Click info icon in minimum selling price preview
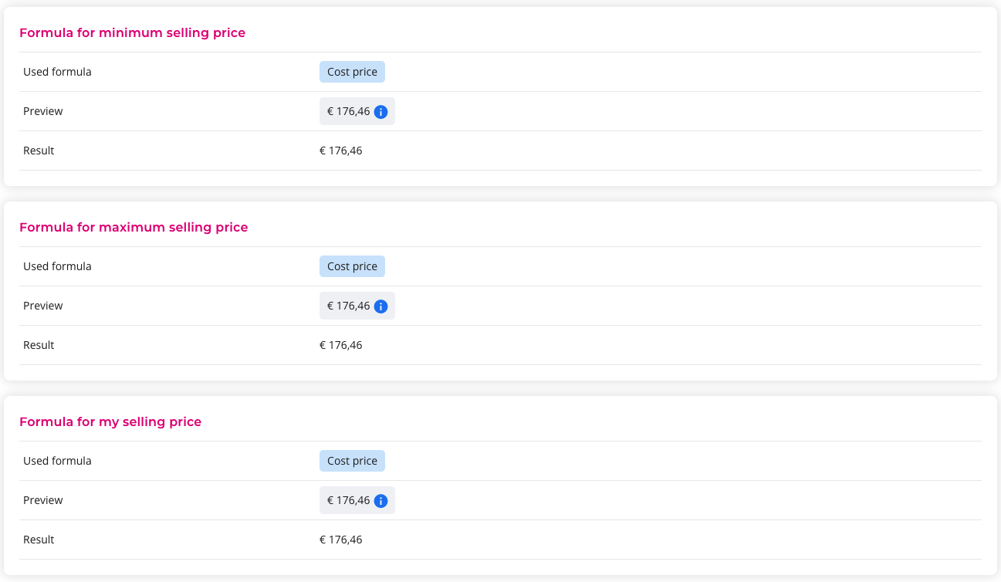 (x=380, y=112)
